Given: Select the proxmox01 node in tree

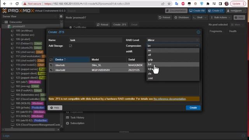Looking at the screenshot, I should (x=19, y=26).
